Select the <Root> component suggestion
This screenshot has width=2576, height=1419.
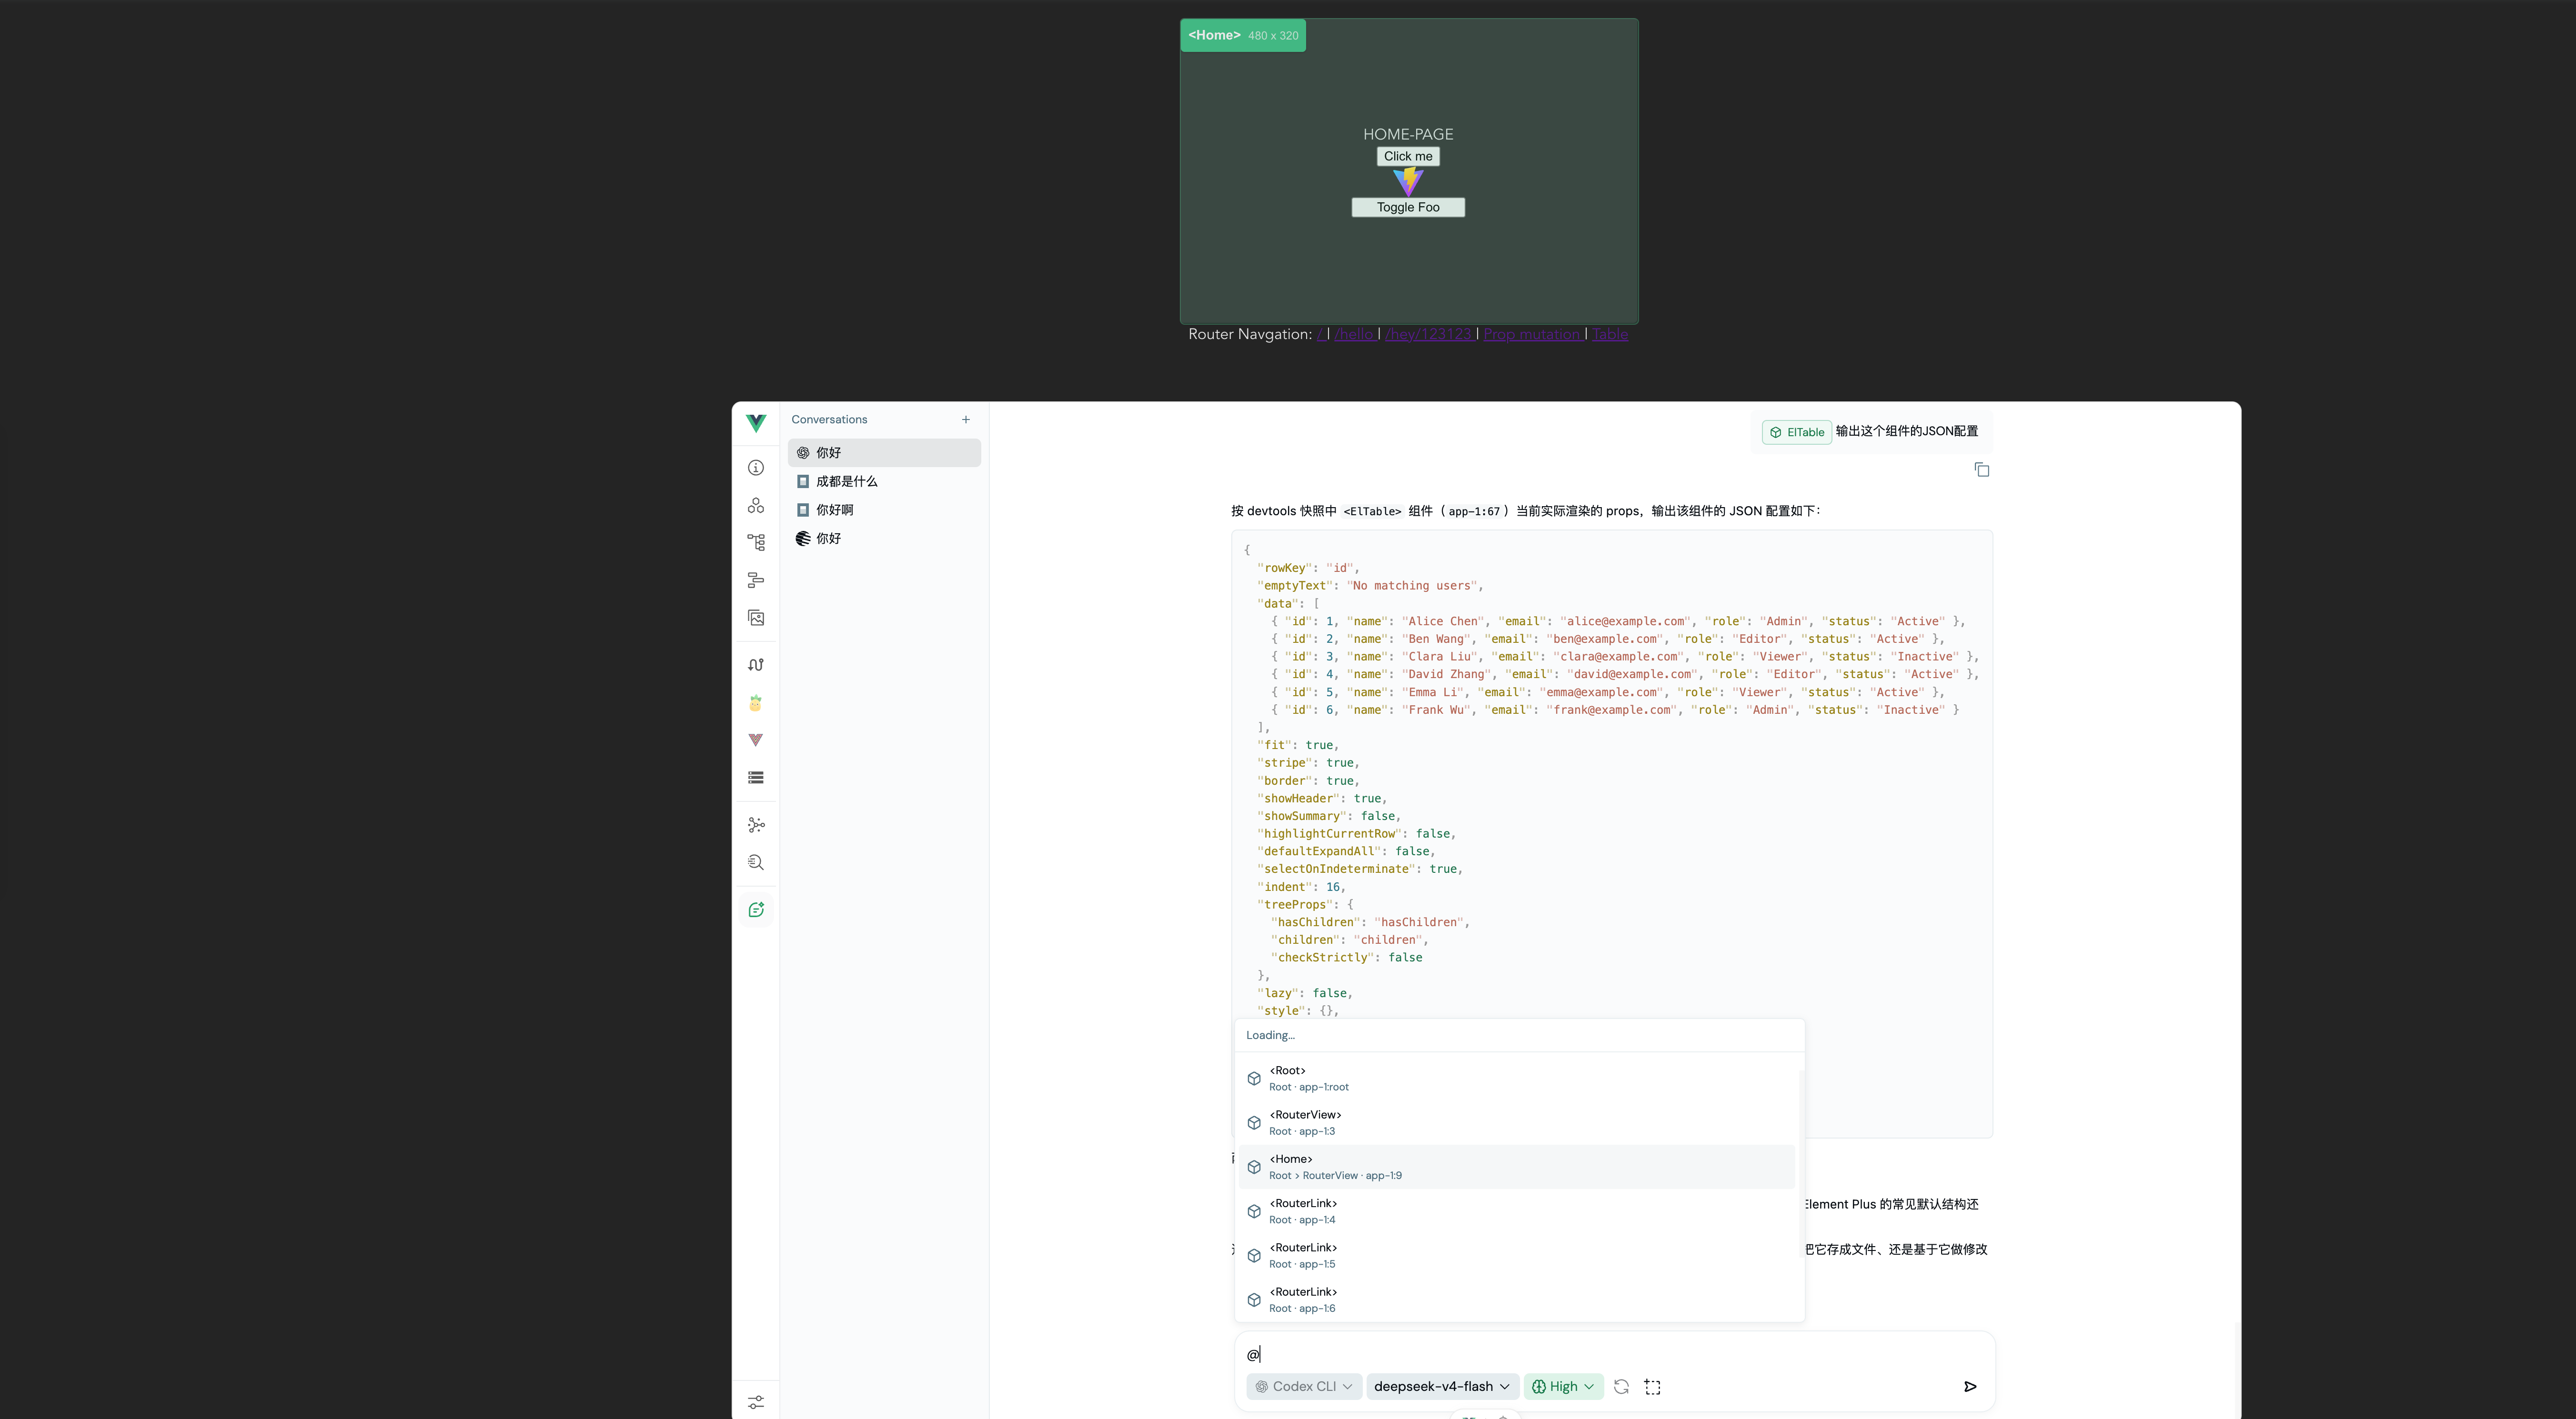(x=1517, y=1078)
